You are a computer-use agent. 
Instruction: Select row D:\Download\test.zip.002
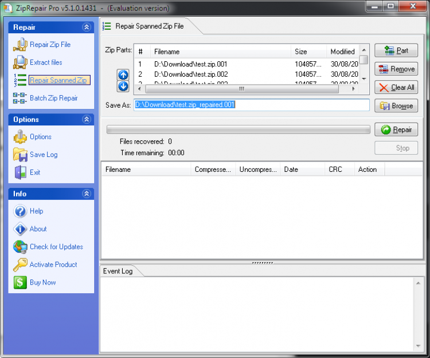tap(247, 74)
